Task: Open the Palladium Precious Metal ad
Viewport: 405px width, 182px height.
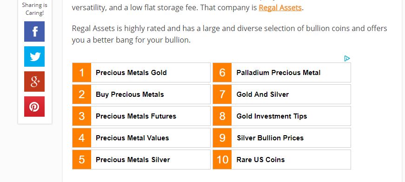Action: click(x=282, y=73)
